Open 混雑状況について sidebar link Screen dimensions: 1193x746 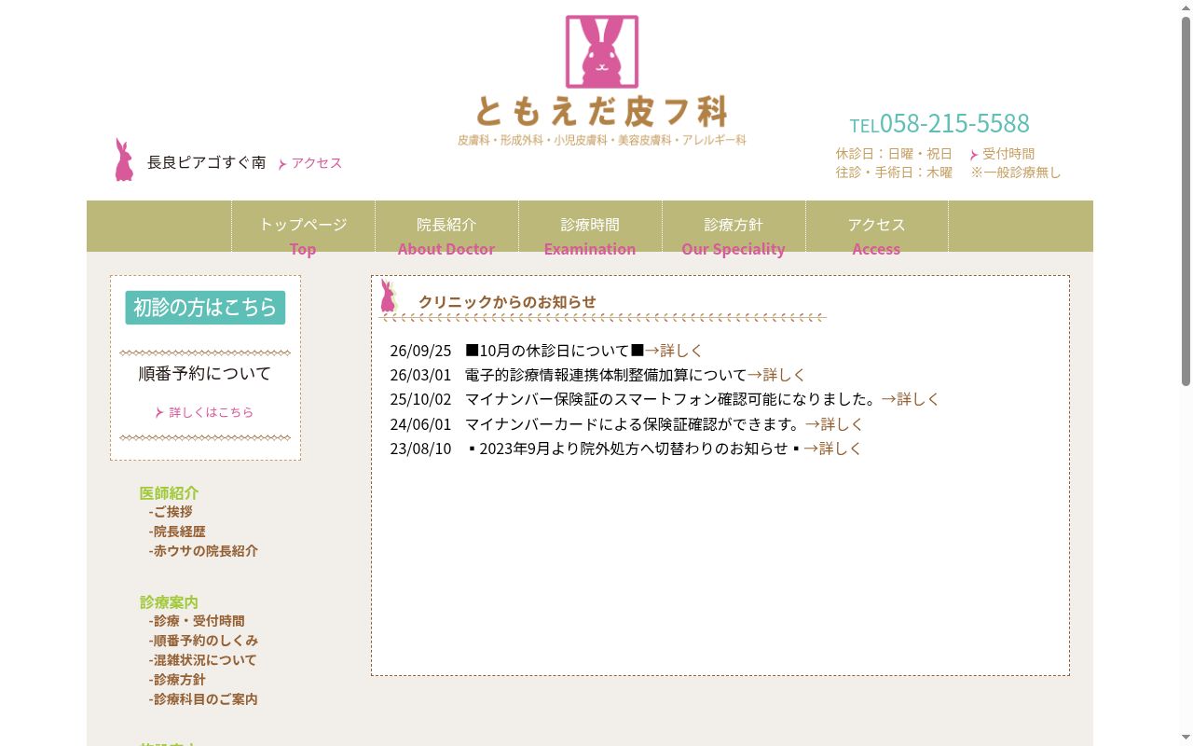(x=202, y=660)
